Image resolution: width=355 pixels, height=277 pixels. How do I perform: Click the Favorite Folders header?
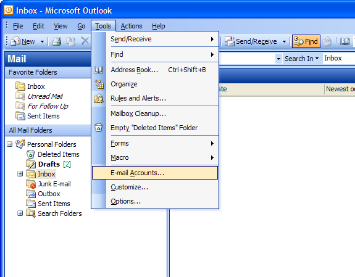point(48,72)
